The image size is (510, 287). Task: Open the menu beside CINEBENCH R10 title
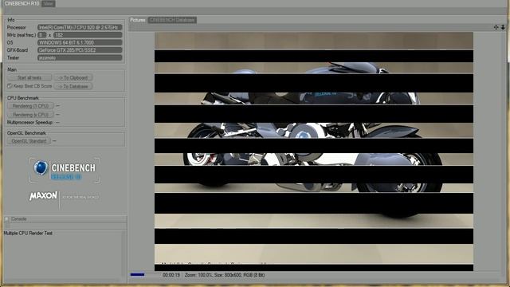[48, 3]
